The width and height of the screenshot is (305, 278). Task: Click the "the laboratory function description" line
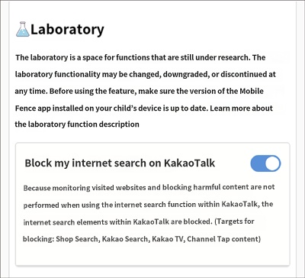point(77,124)
